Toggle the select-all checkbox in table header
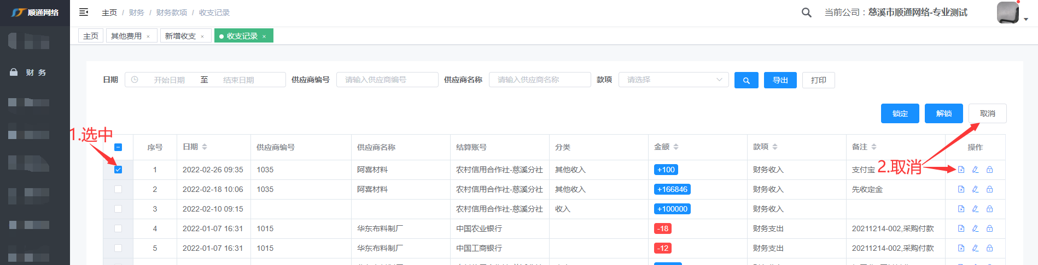 click(118, 147)
